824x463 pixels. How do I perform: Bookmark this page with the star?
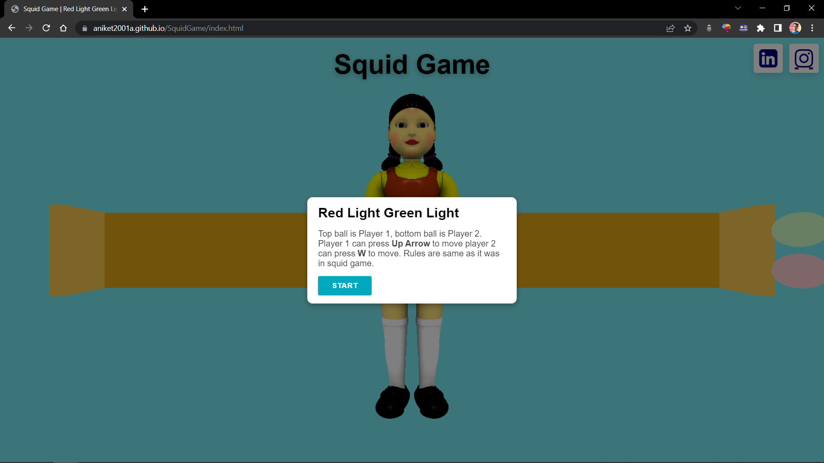688,28
